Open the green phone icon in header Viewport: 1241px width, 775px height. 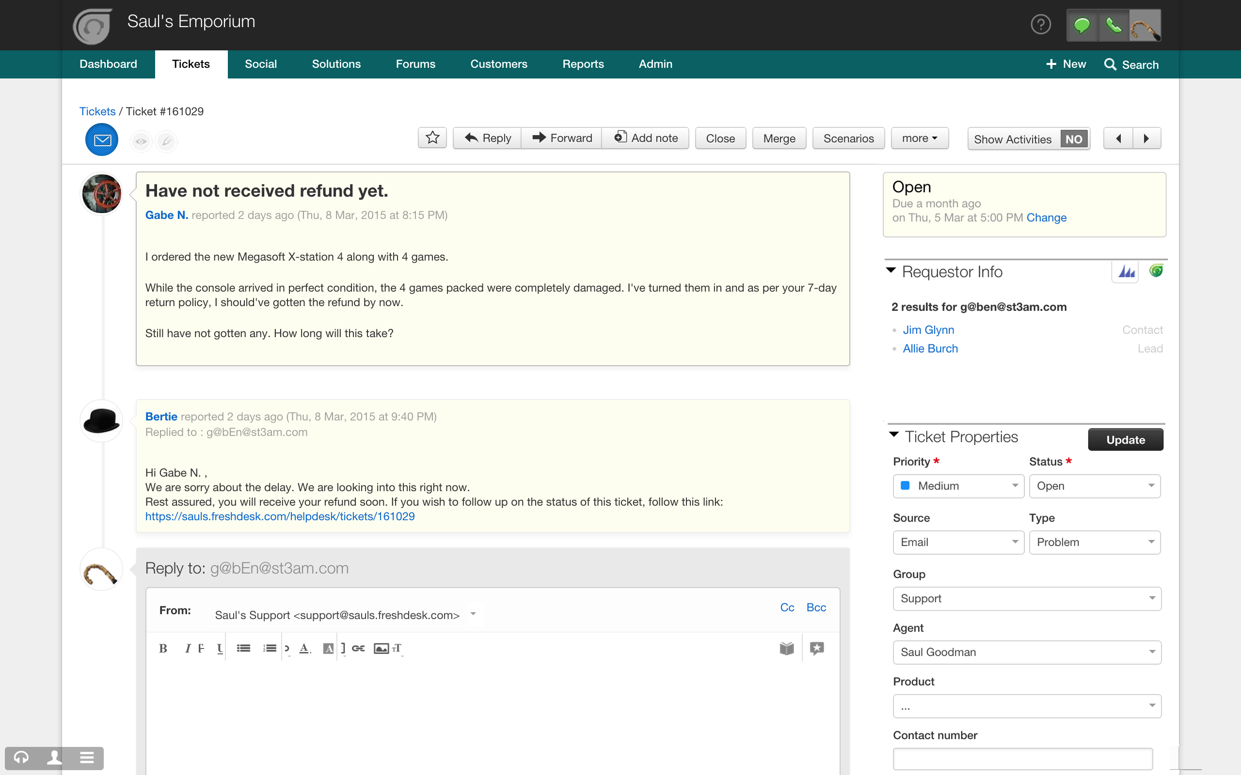(x=1113, y=25)
